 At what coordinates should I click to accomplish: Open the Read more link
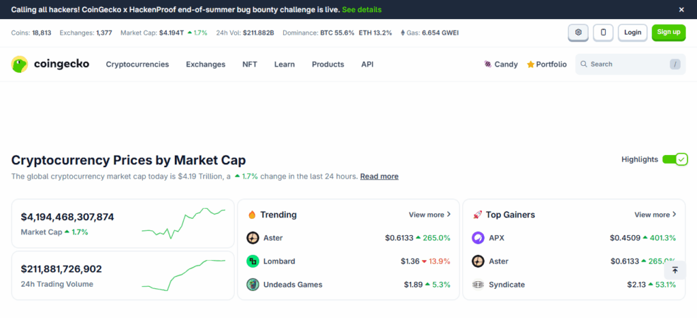(379, 176)
